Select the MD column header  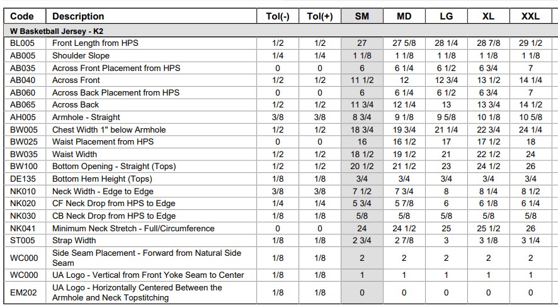point(404,16)
